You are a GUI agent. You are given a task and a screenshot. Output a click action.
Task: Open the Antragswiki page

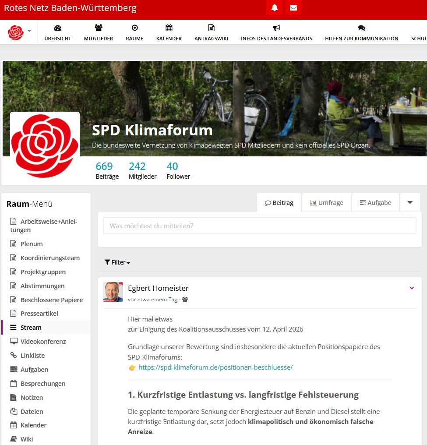211,33
